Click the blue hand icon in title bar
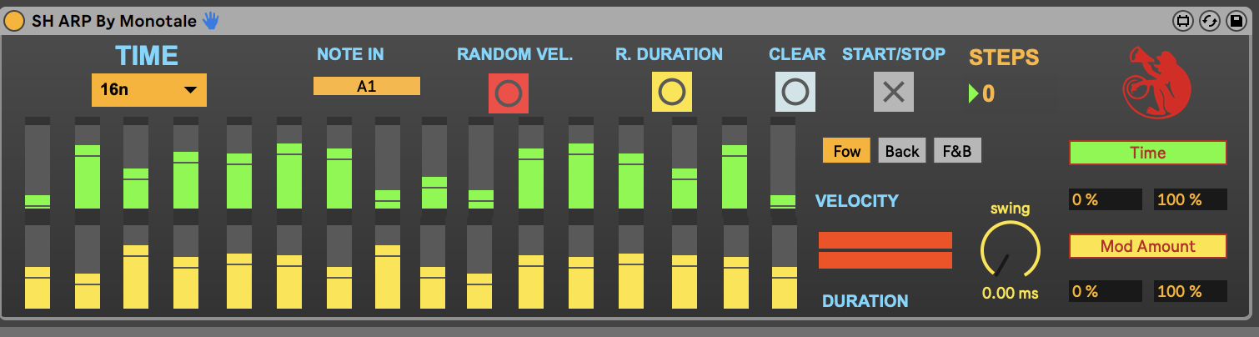The image size is (1259, 337). (x=210, y=21)
